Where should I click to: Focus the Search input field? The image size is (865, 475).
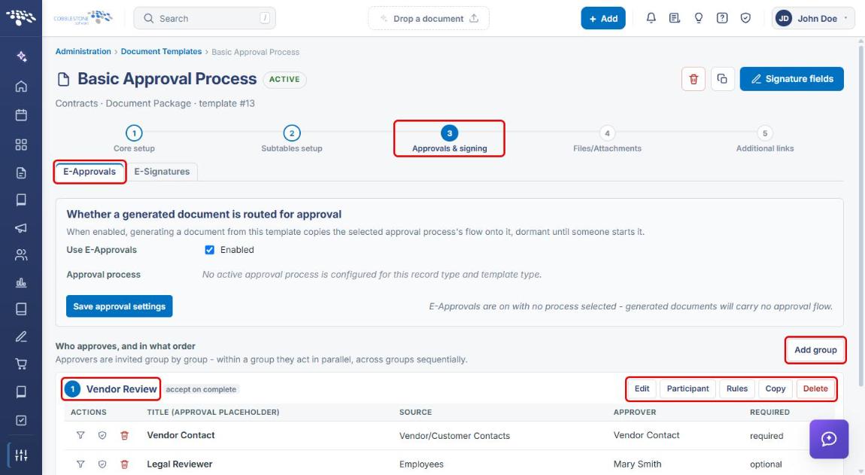205,18
